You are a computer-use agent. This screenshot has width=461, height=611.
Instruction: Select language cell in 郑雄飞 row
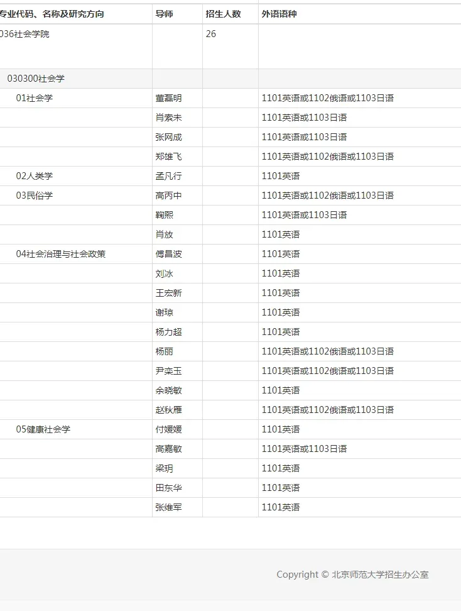point(327,157)
